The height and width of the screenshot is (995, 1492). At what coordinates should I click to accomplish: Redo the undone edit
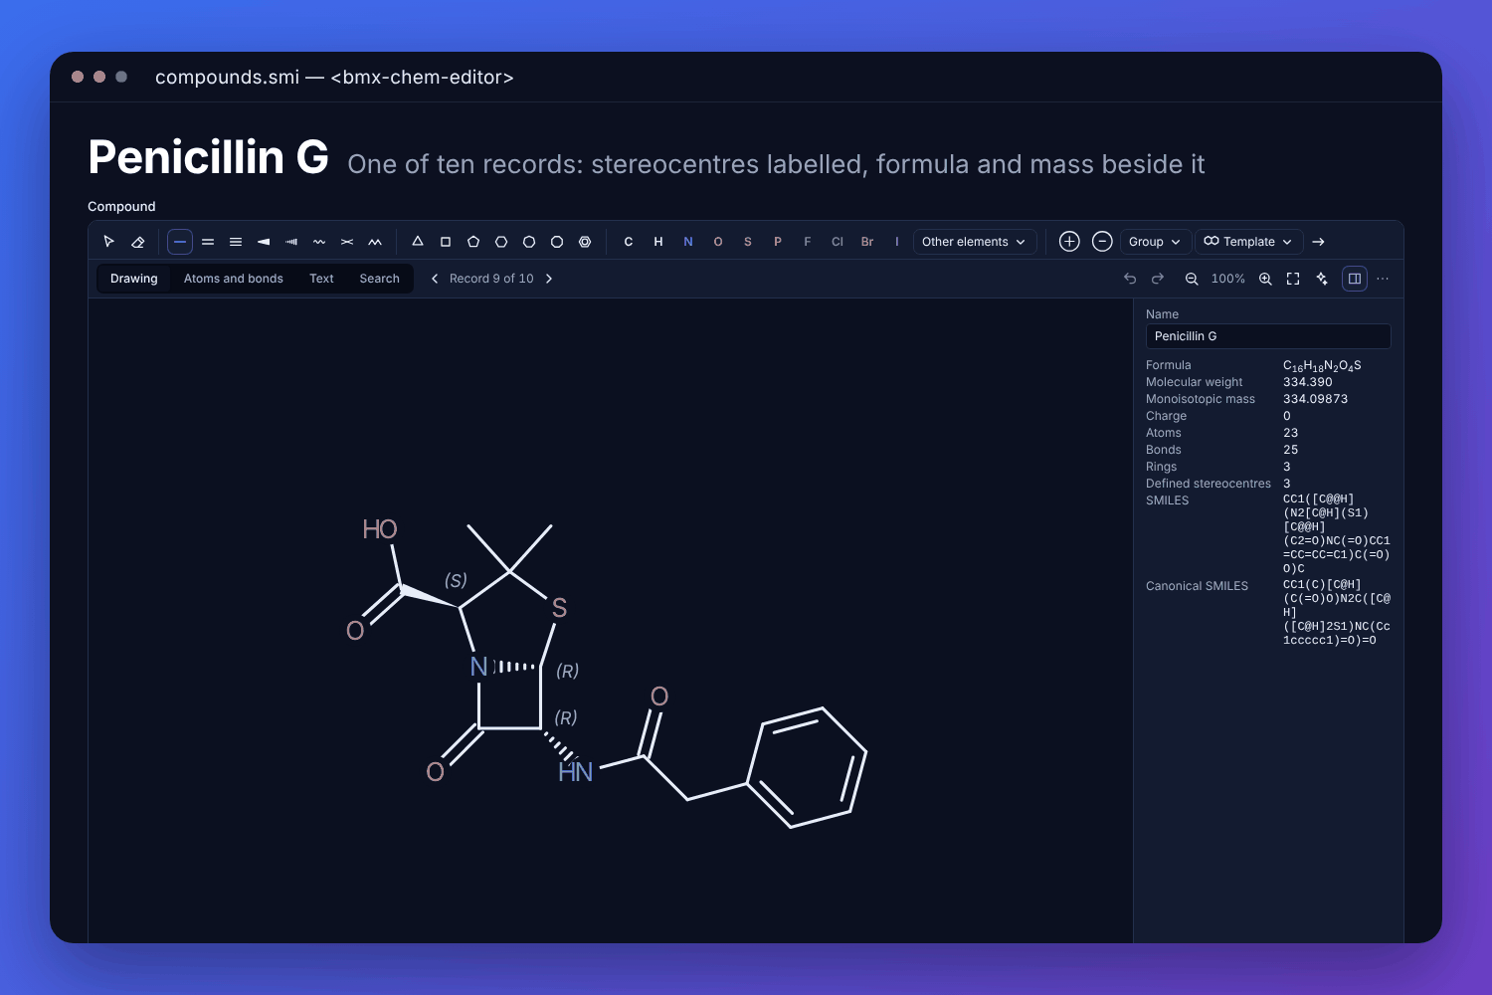pyautogui.click(x=1158, y=279)
